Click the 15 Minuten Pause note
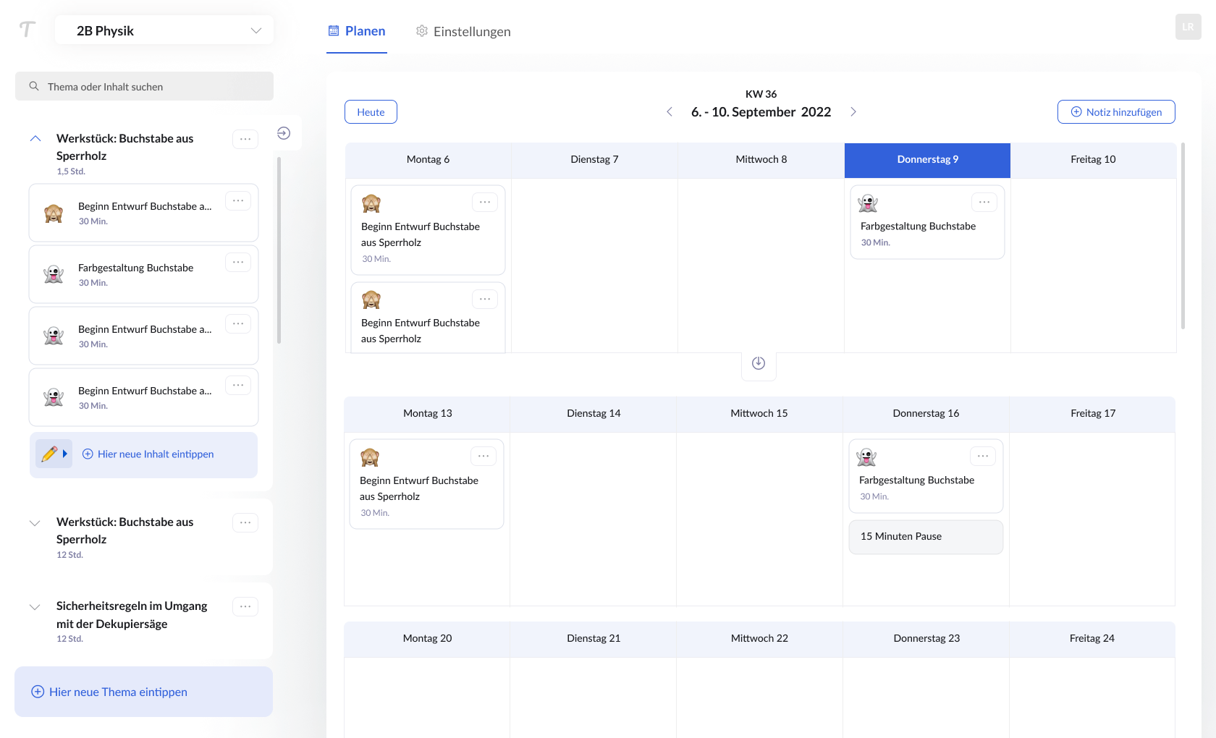This screenshot has width=1216, height=738. tap(926, 537)
